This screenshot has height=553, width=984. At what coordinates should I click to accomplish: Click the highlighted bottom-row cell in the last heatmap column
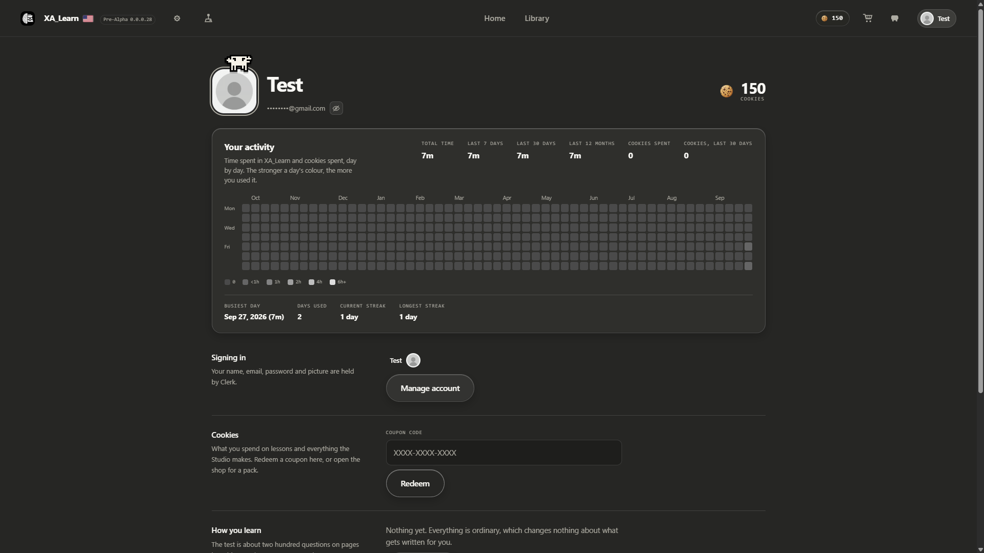click(x=748, y=266)
